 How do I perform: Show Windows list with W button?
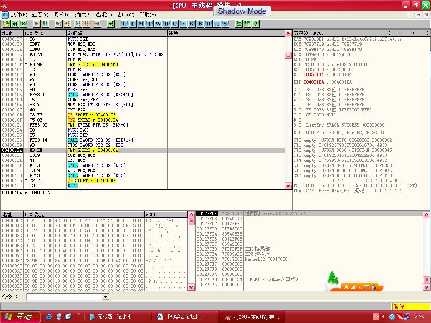pyautogui.click(x=158, y=24)
